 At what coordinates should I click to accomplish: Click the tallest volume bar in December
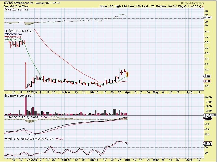pyautogui.click(x=25, y=106)
